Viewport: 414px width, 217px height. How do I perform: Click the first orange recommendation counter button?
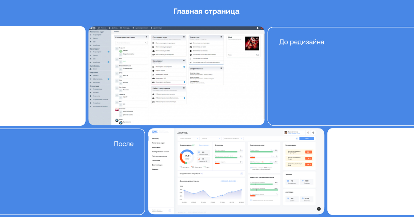pos(308,152)
